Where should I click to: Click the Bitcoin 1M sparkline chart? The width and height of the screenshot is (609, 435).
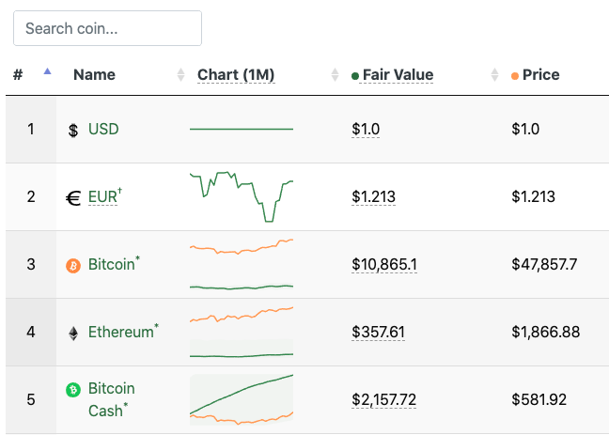point(242,265)
